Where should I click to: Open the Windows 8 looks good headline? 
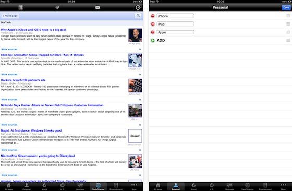[x=31, y=130]
